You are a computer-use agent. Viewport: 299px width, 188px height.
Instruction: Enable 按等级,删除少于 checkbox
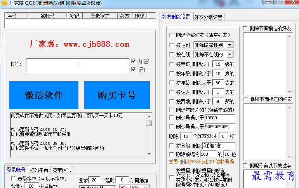tap(172, 64)
